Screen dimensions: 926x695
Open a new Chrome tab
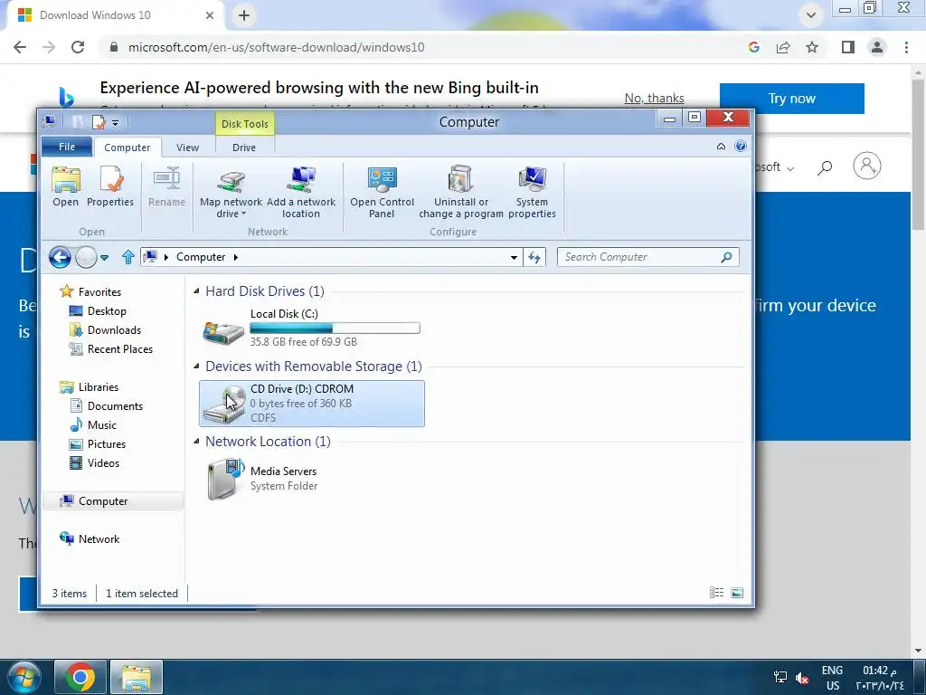[244, 15]
